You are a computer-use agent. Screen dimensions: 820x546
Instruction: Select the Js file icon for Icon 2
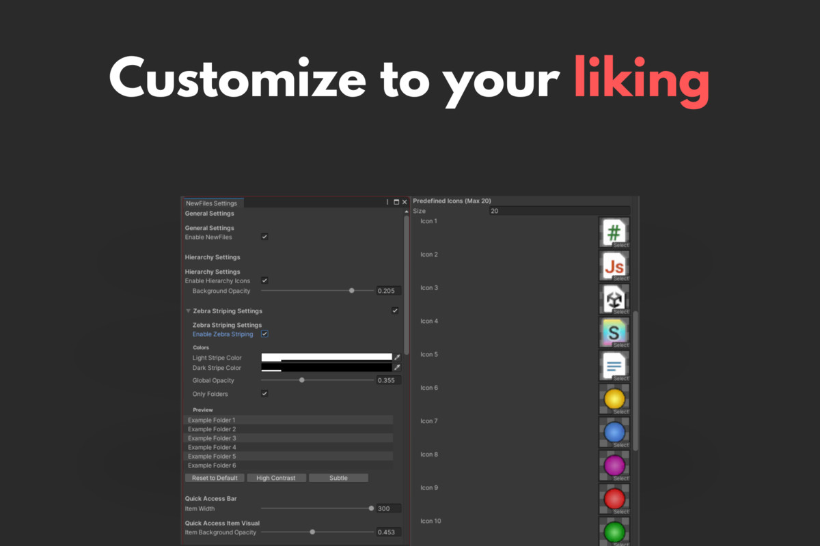pos(614,266)
